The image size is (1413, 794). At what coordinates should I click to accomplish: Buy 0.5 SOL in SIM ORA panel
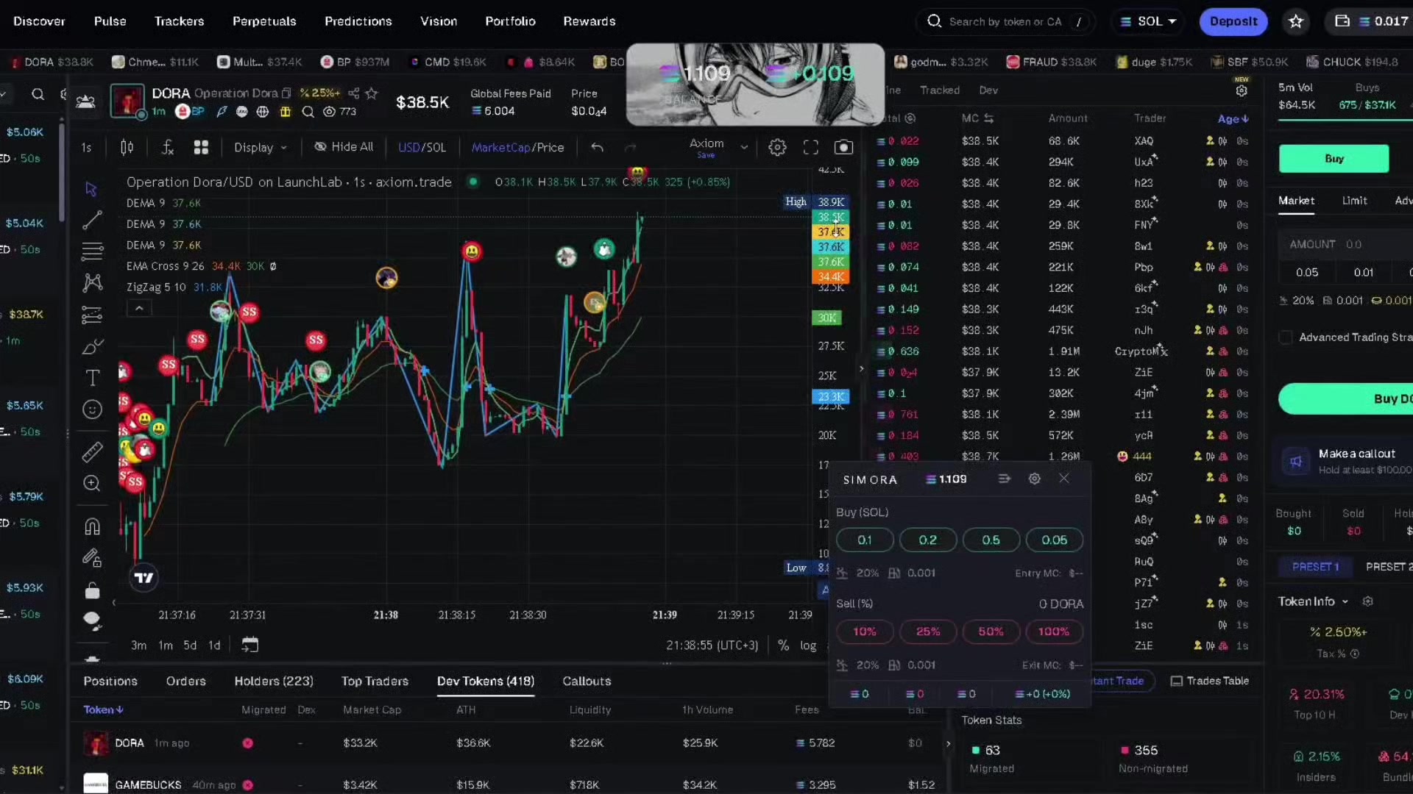click(991, 540)
